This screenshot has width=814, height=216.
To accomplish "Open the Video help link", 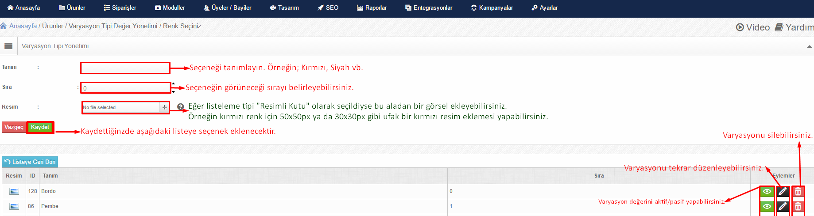I will pyautogui.click(x=753, y=27).
